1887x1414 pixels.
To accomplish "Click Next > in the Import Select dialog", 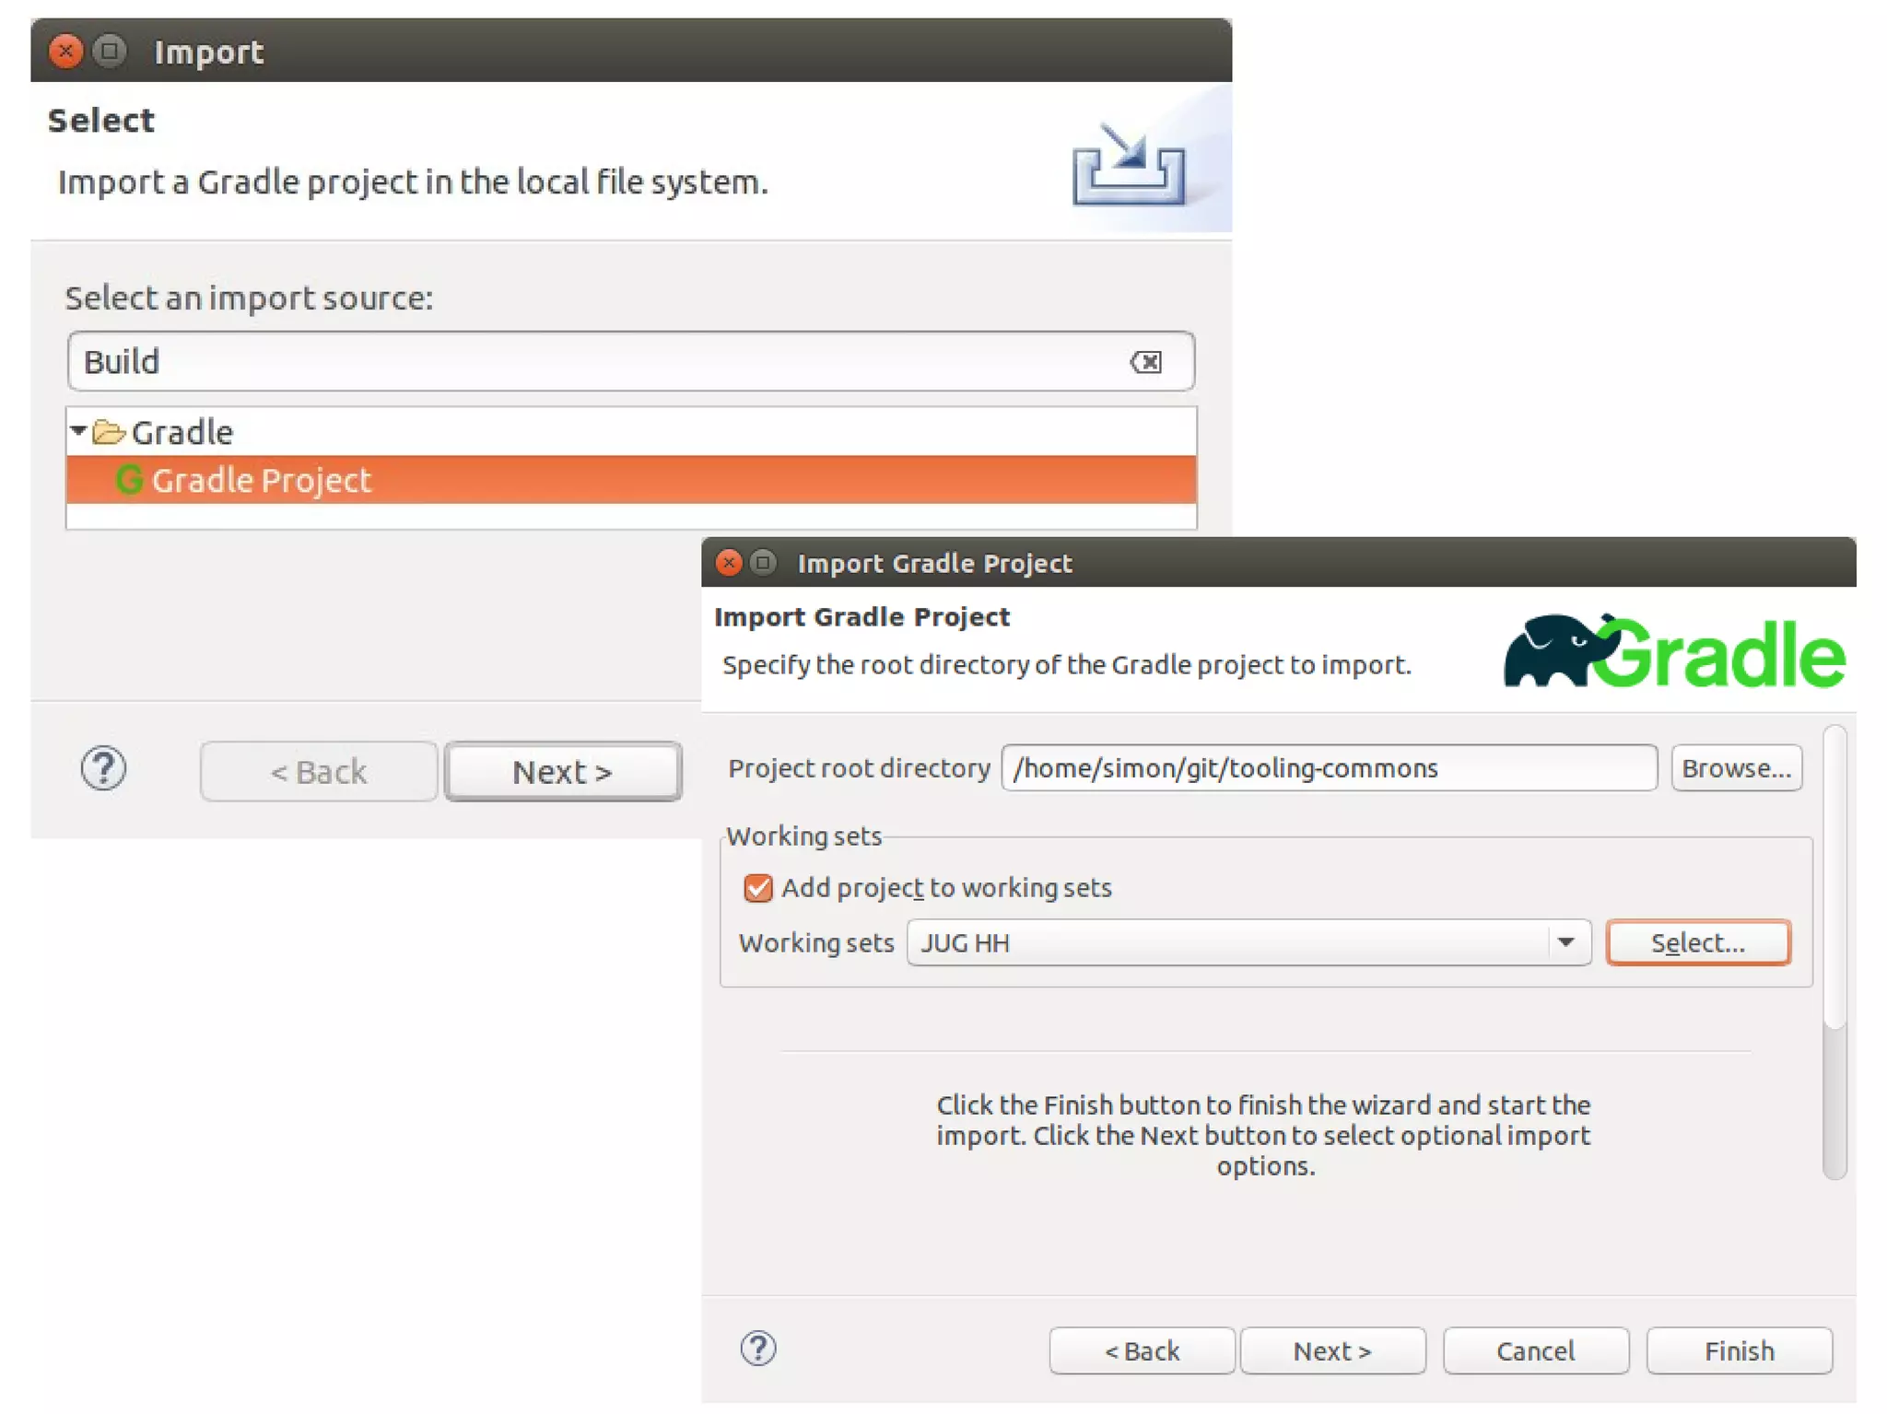I will click(x=562, y=771).
